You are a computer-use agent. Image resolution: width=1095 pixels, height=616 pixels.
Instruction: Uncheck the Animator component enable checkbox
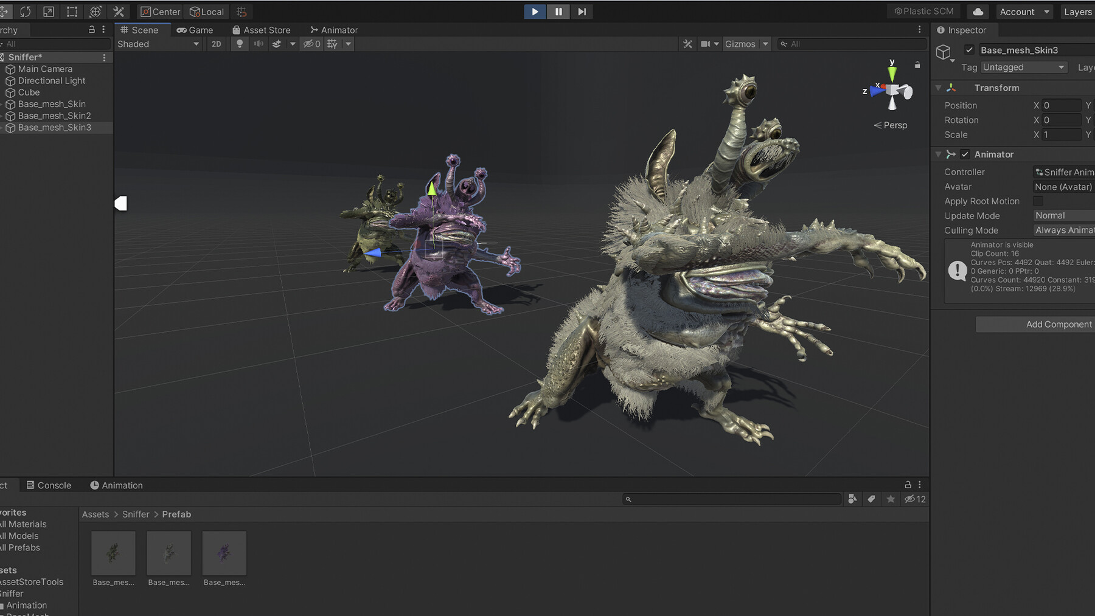click(x=965, y=154)
